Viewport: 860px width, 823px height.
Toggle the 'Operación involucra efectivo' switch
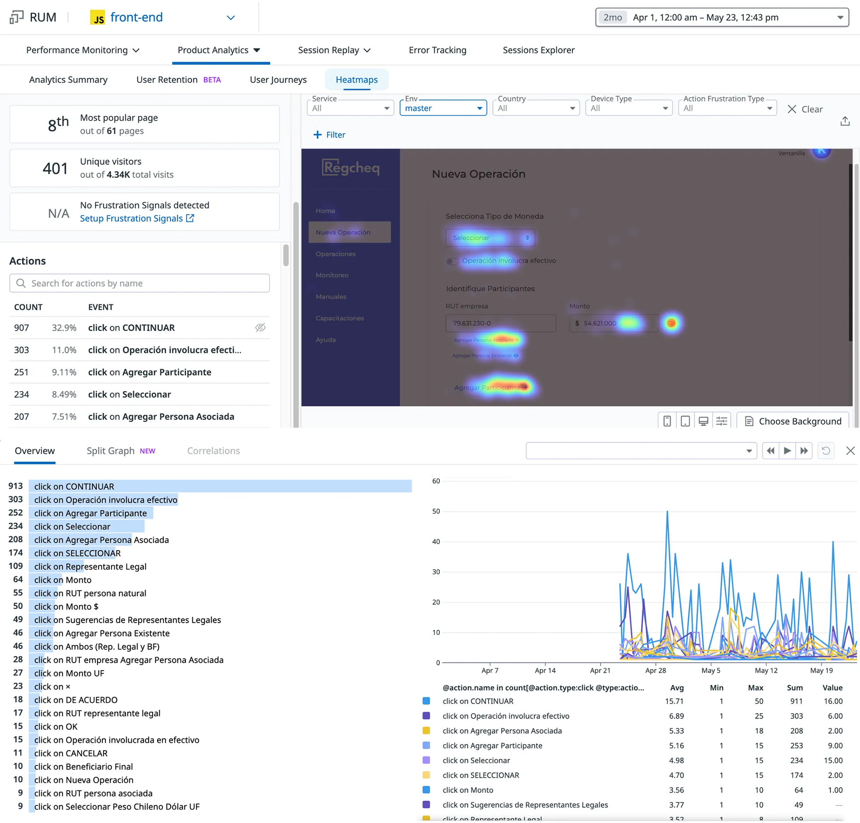452,261
